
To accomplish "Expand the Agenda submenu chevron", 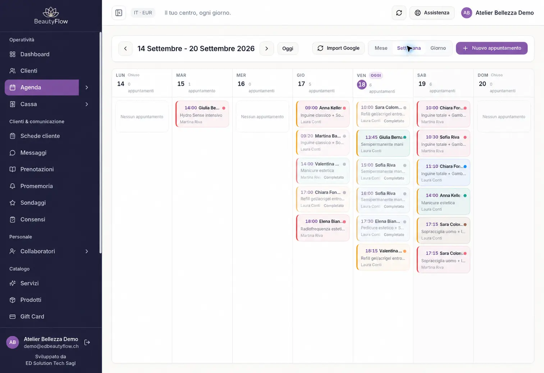I will 87,88.
